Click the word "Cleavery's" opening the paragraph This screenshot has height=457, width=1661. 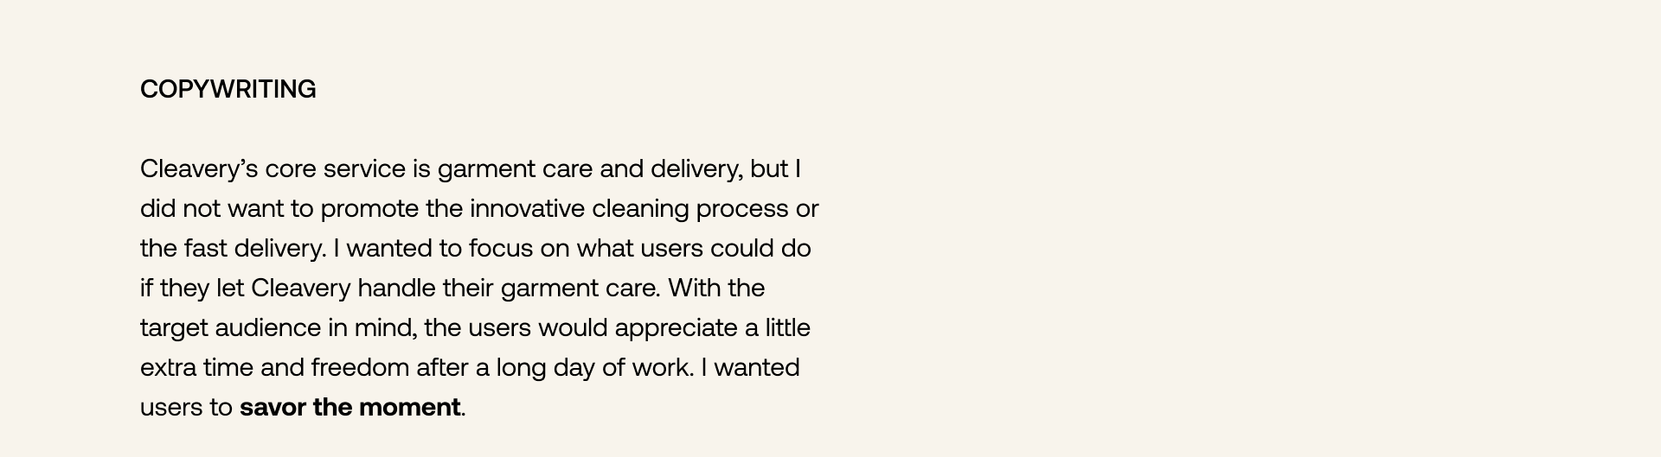click(199, 168)
